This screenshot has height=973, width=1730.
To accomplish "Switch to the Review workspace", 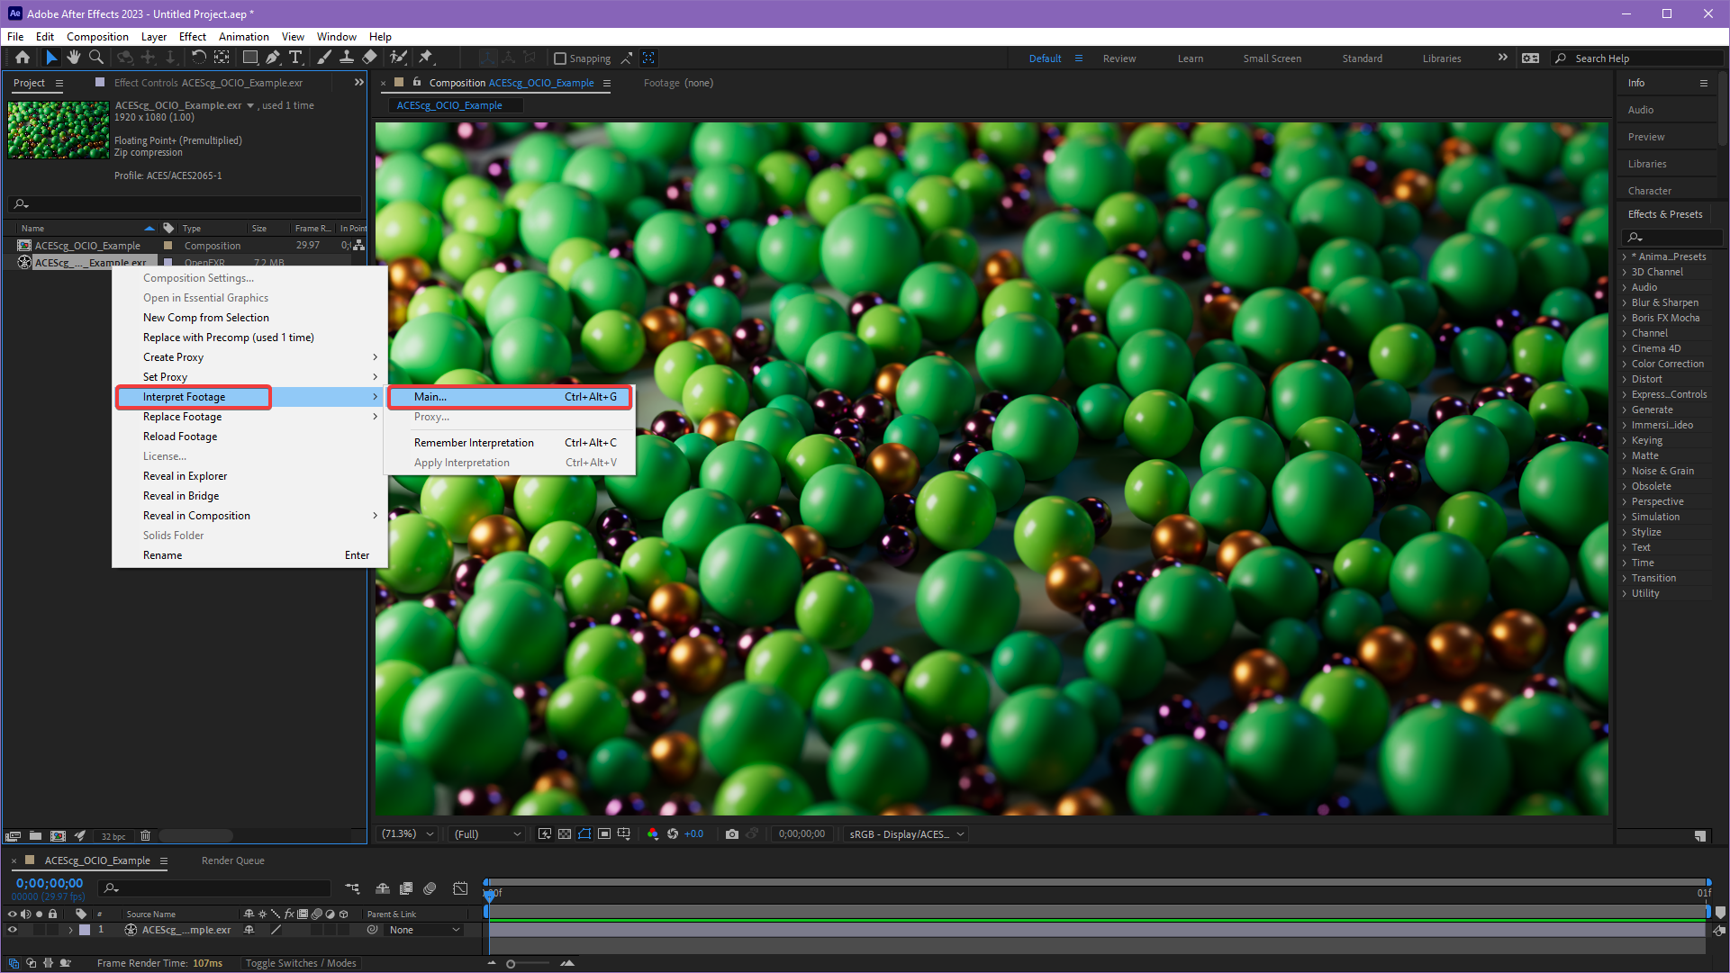I will (x=1119, y=59).
